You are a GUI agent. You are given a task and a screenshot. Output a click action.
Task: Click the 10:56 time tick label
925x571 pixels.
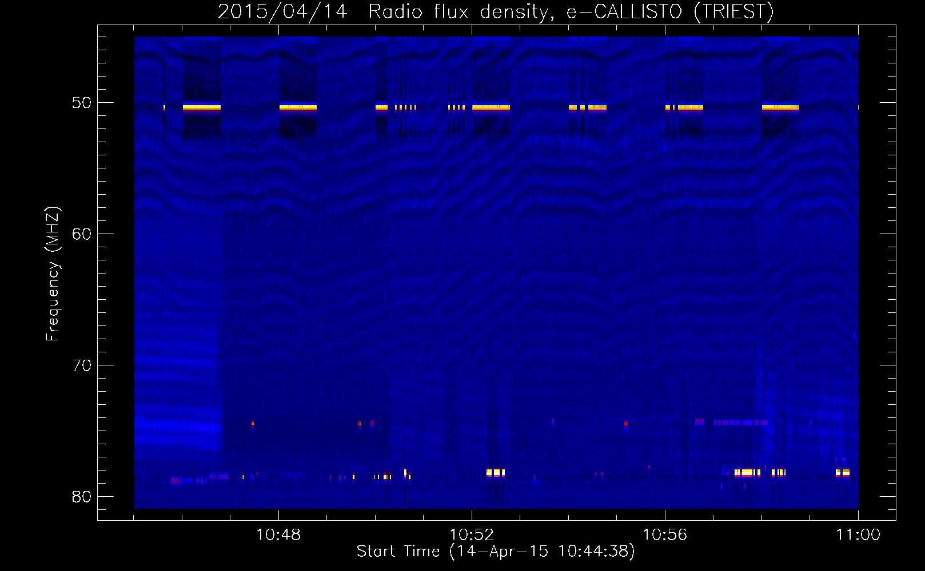(665, 535)
